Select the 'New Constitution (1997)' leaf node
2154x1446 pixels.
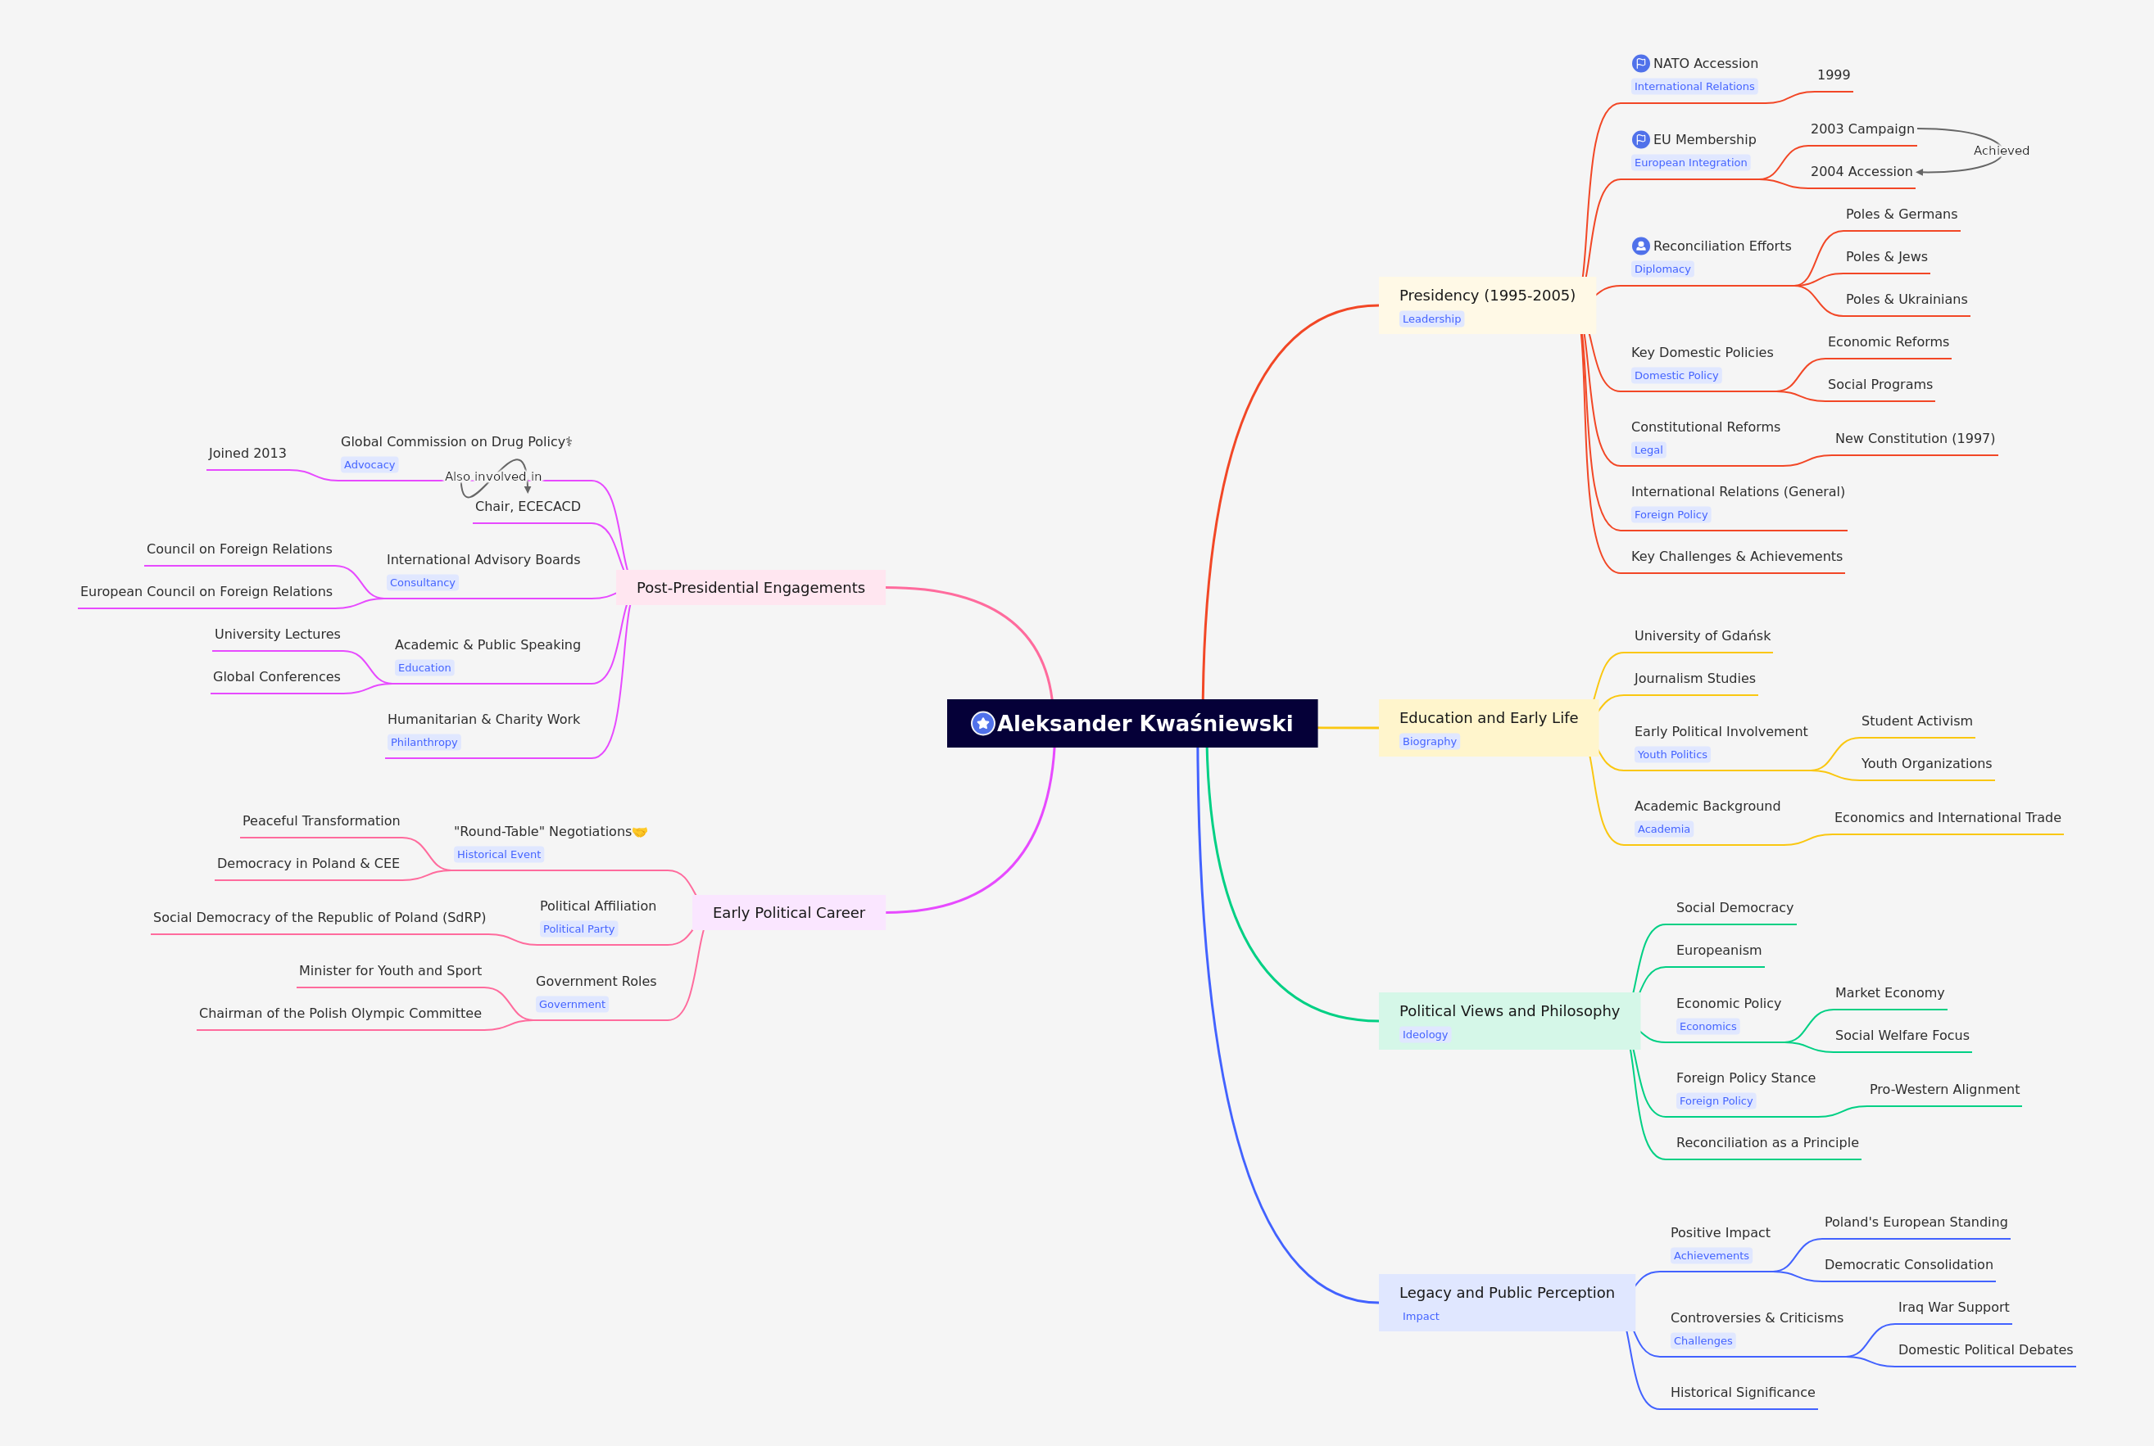1914,439
